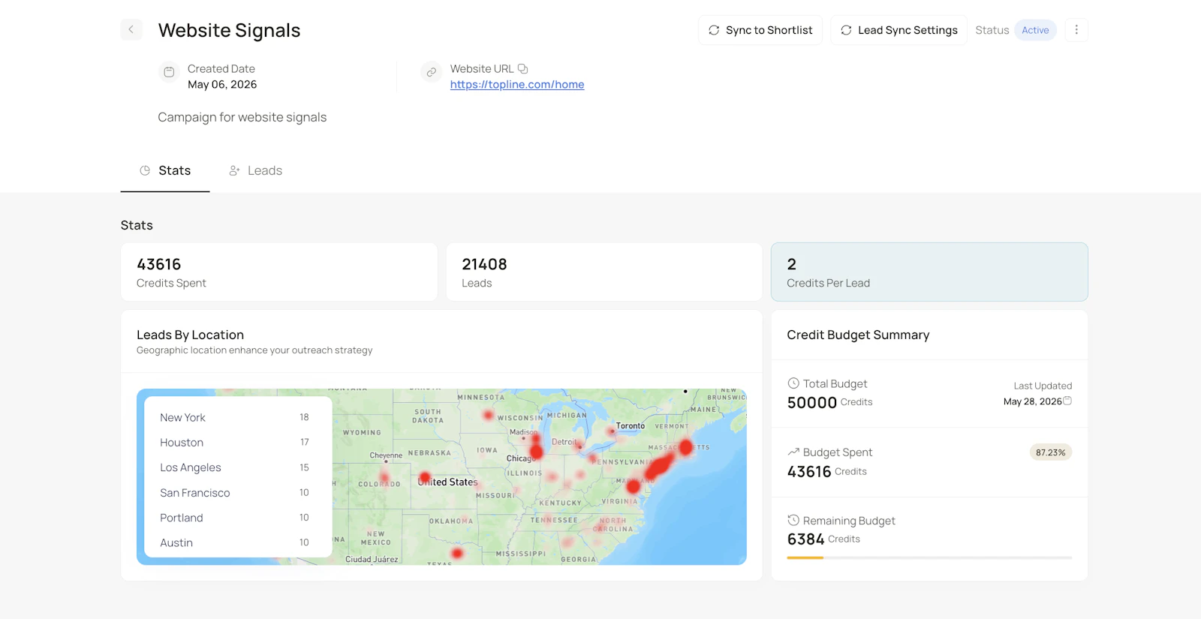Click the 50000 Credits total budget value

829,403
